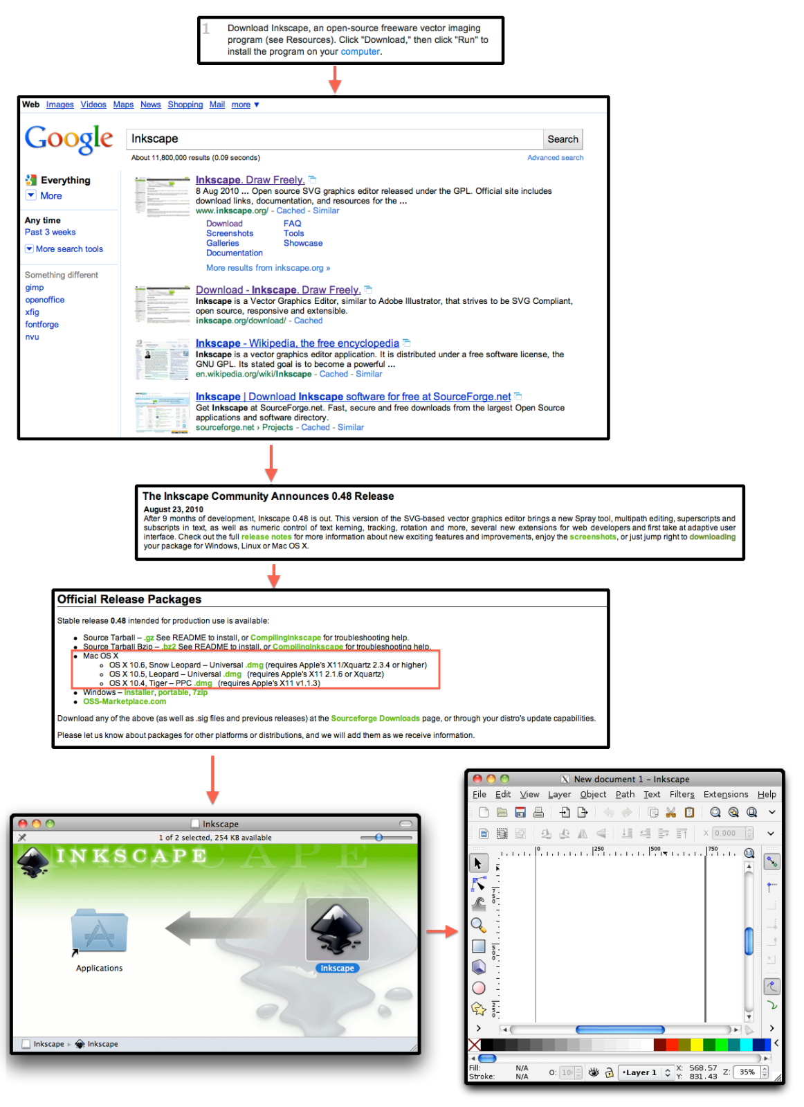Open the File menu in Inkscape
The image size is (804, 1107).
(x=479, y=794)
